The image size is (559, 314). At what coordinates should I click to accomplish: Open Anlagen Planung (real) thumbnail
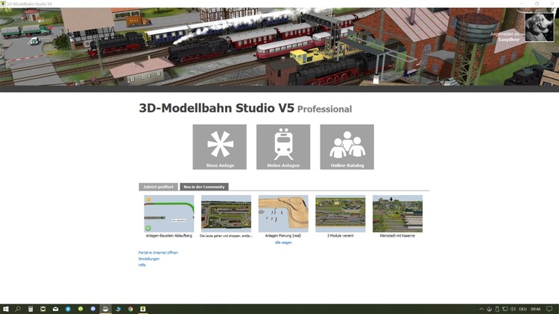(283, 214)
